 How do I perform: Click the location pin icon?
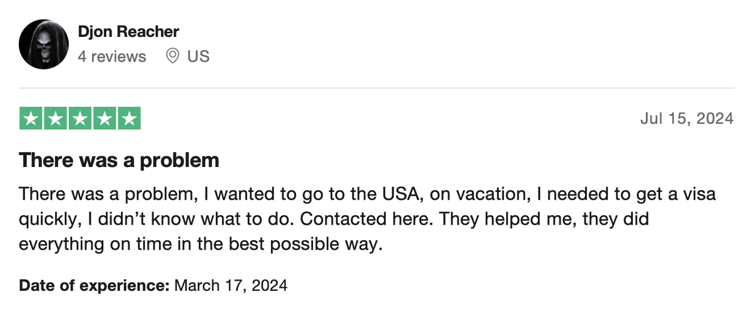point(172,56)
